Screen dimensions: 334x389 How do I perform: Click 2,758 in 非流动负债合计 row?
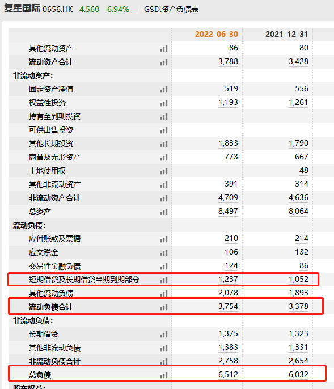pos(228,361)
